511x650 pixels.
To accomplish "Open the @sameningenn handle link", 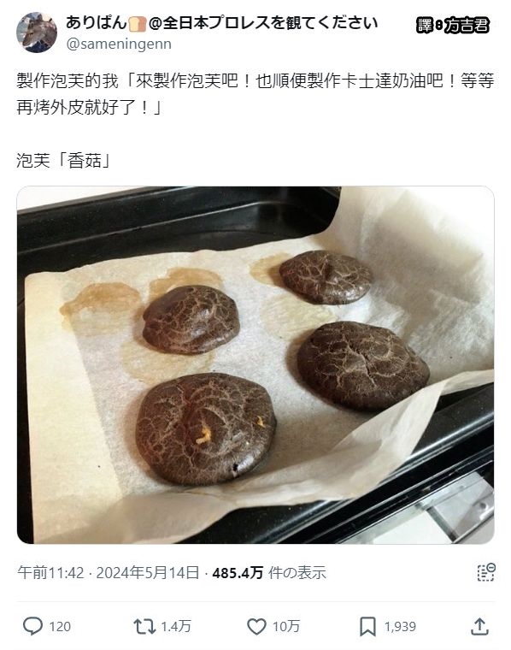I will 119,44.
